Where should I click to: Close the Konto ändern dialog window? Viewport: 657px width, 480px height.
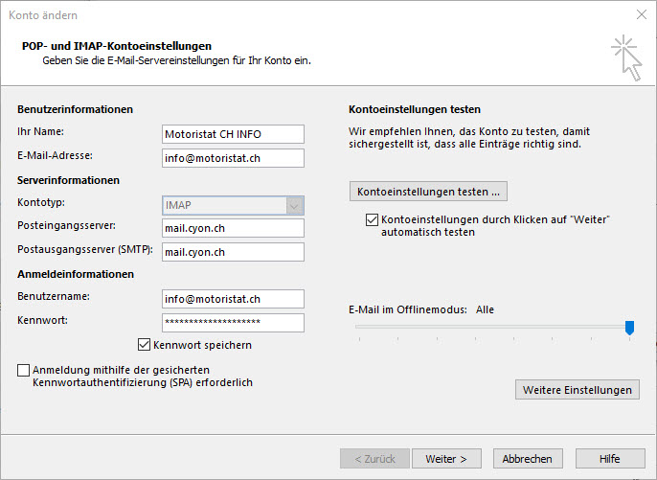pos(641,14)
